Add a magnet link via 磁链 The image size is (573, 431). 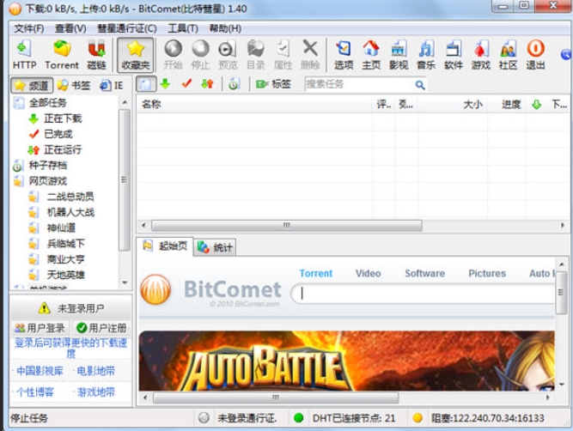96,55
